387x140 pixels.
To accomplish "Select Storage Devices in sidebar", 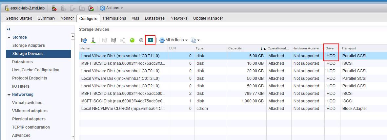I will 38,54.
